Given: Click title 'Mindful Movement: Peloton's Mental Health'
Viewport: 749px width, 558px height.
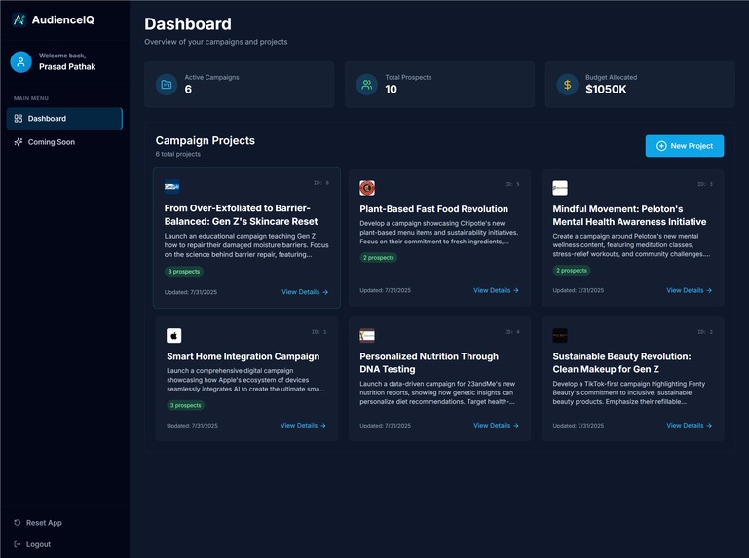Looking at the screenshot, I should tap(629, 215).
